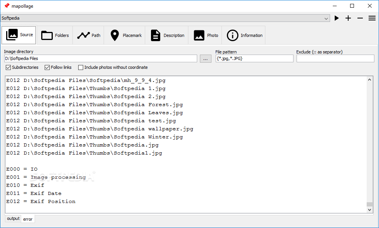Screen dimensions: 379x228
Task: Switch to the Folders tab
Action: pyautogui.click(x=55, y=35)
